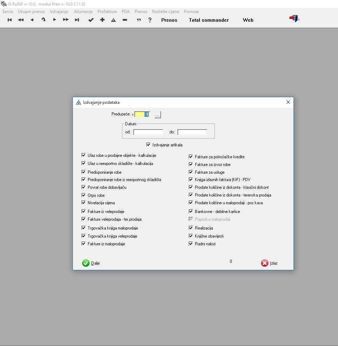Click the Datum od input field

tap(148, 132)
